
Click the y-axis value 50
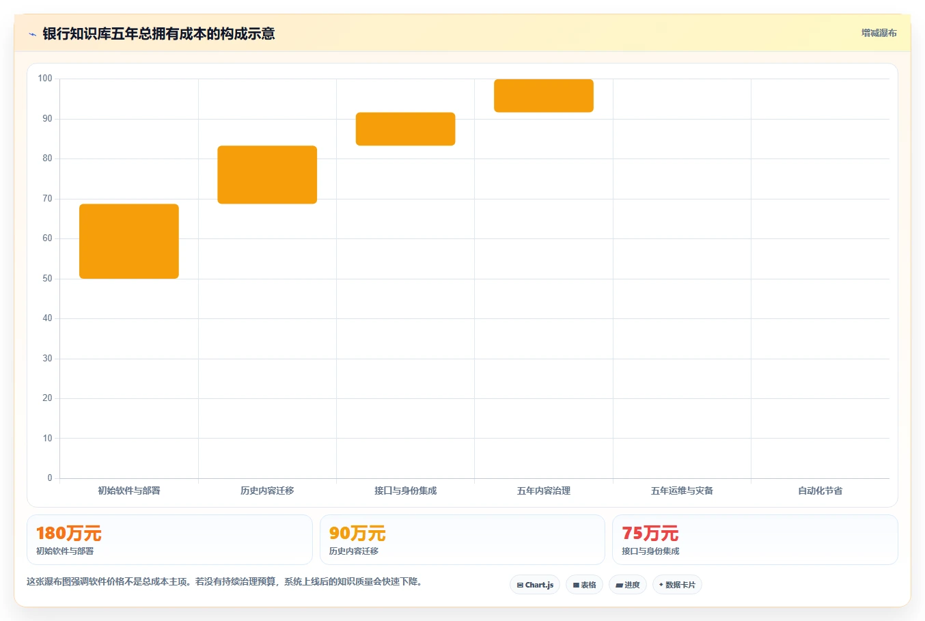point(47,279)
